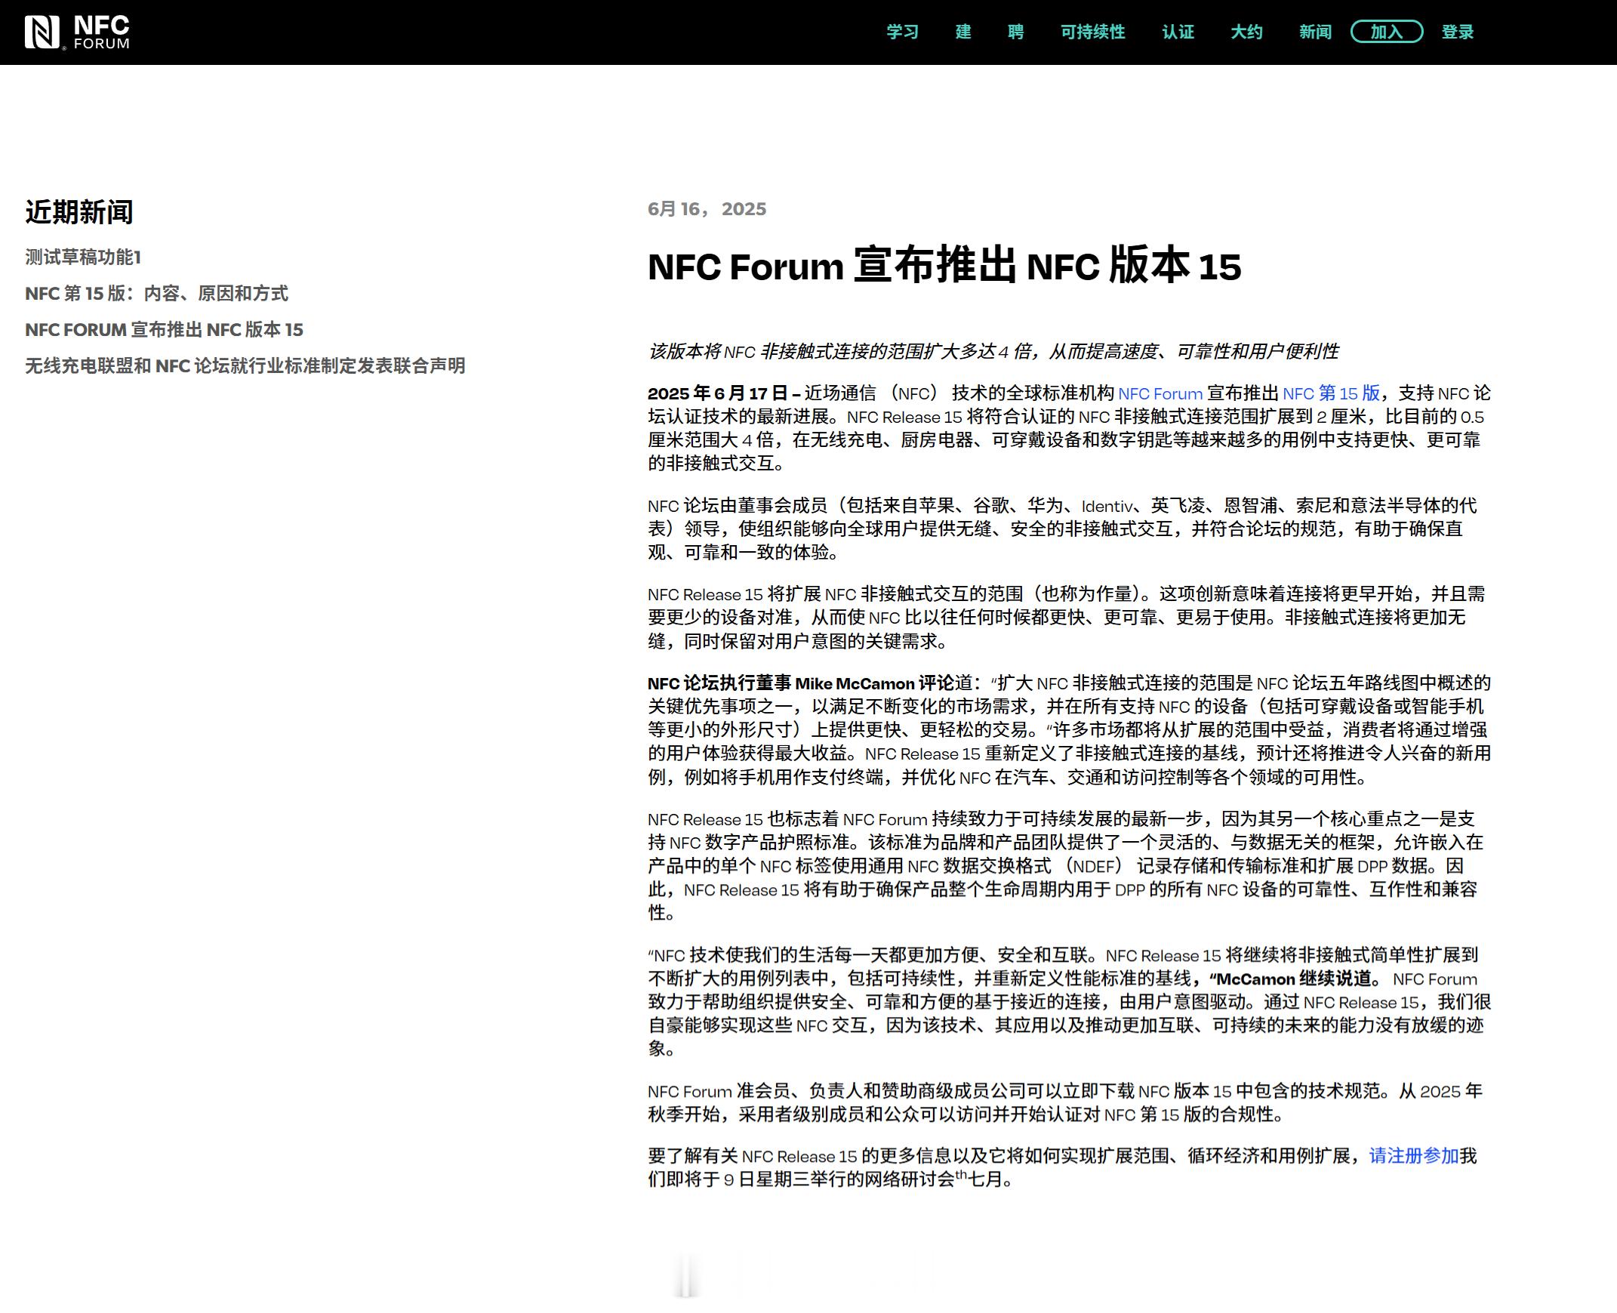The width and height of the screenshot is (1617, 1313).
Task: Click the NFC 第 15 版 hyperlink
Action: [x=1330, y=393]
